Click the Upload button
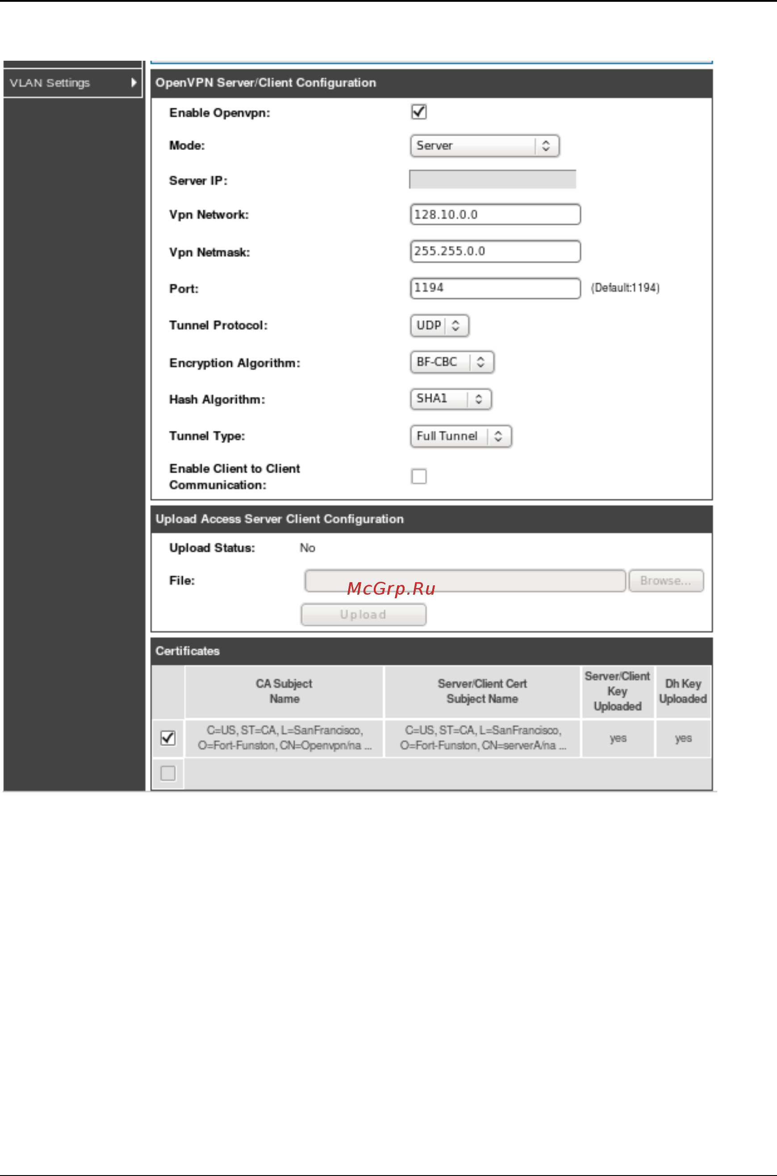This screenshot has width=777, height=1176. click(x=363, y=615)
